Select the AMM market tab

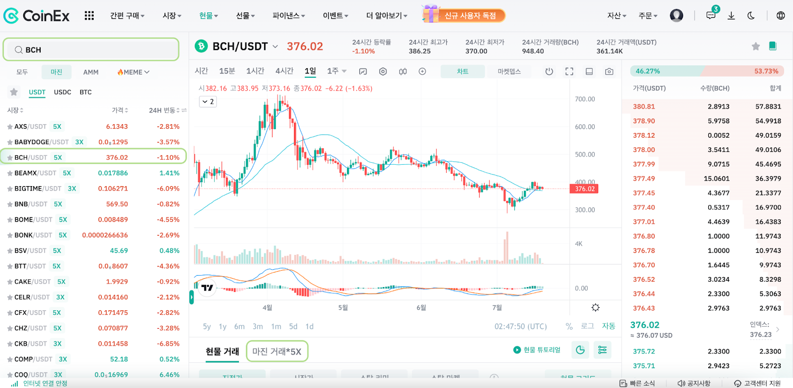tap(91, 72)
